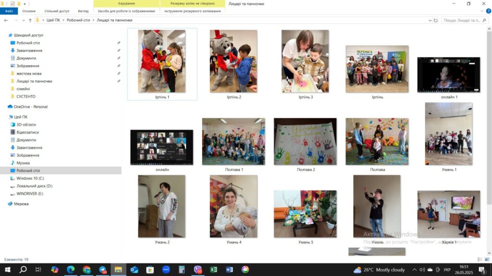Screen dimensions: 492x276
Task: Select Засоби для роботи із зображеннями tab
Action: pyautogui.click(x=126, y=11)
